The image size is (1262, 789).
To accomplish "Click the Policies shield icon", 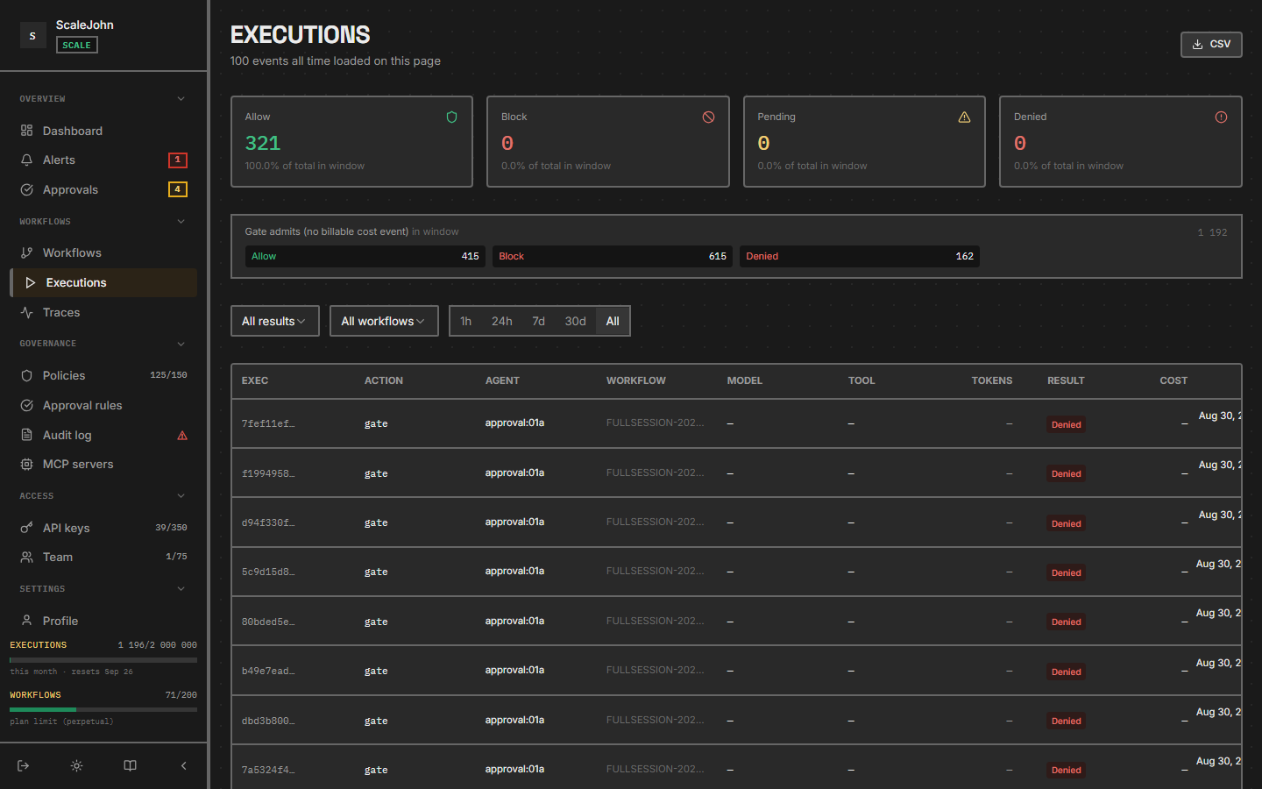I will [x=26, y=375].
